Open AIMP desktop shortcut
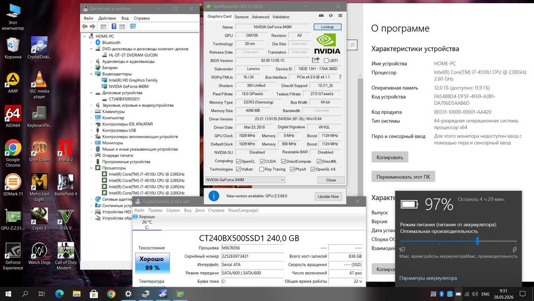The height and width of the screenshot is (301, 534). pyautogui.click(x=13, y=82)
